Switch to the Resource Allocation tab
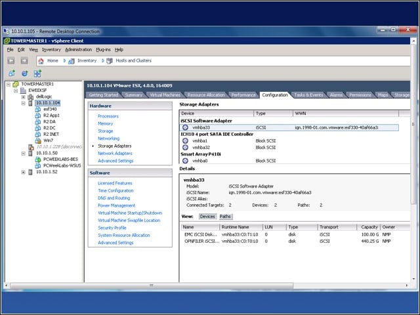The height and width of the screenshot is (315, 420). coord(206,94)
